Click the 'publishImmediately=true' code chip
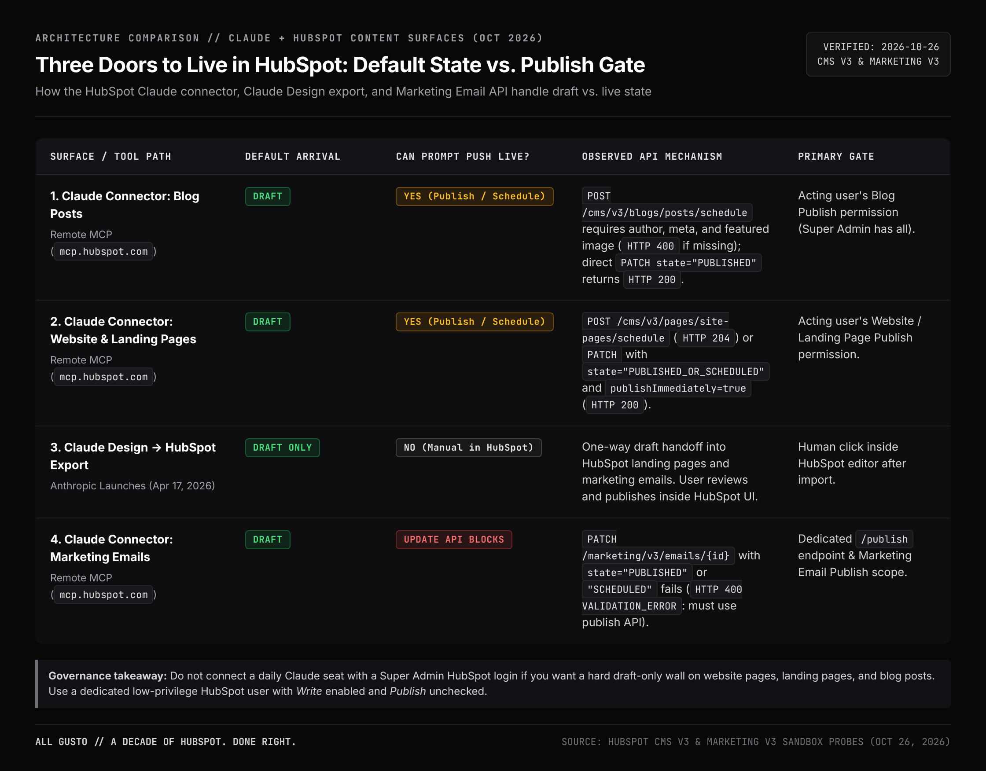Image resolution: width=986 pixels, height=771 pixels. [x=677, y=388]
